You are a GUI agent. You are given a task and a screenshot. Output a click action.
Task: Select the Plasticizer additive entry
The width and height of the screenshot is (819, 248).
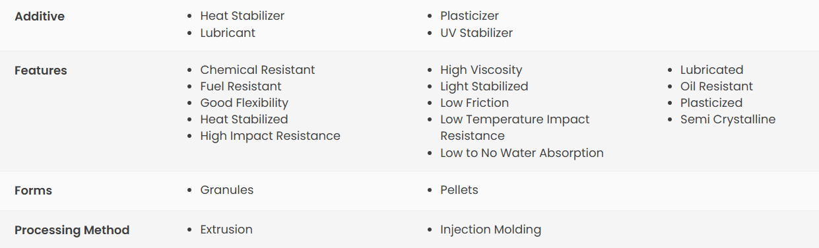(469, 15)
